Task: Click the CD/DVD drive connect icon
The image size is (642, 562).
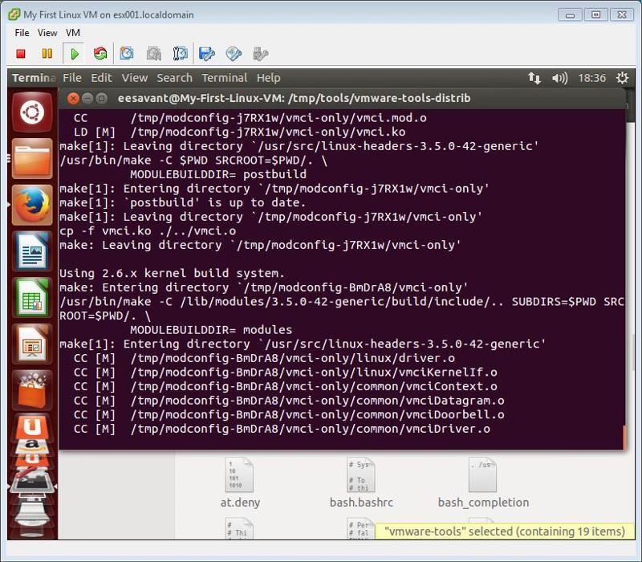Action: (234, 54)
